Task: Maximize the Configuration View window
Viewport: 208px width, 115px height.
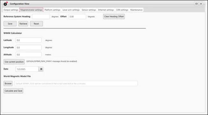Action: [197, 4]
